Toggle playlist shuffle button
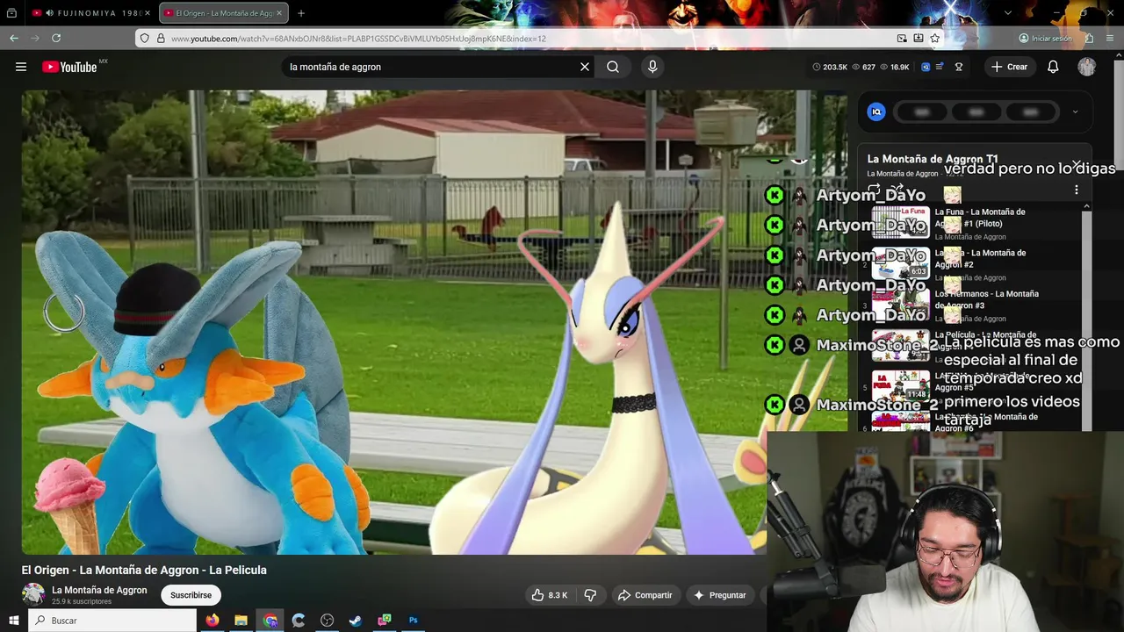The width and height of the screenshot is (1124, 632). coord(897,188)
